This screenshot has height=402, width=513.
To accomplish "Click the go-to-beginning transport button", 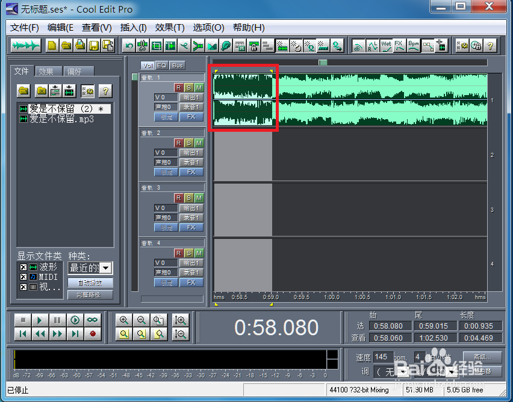I will coord(22,334).
